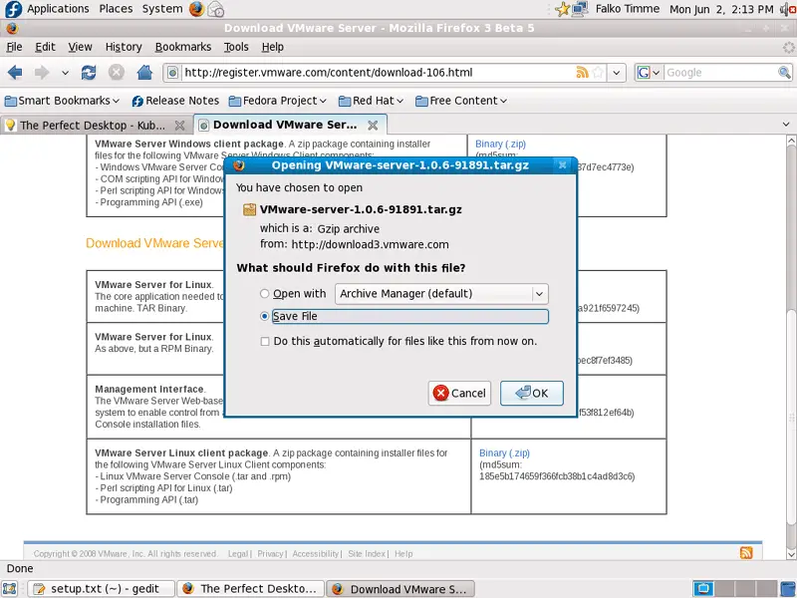Close the Opening VMware-server dialog
The image size is (797, 598).
coord(562,165)
